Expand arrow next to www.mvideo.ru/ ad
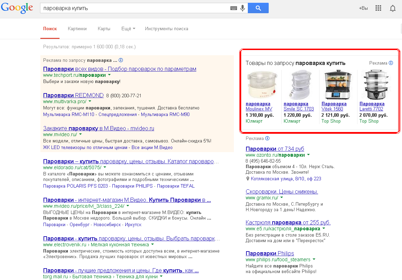 pos(80,134)
